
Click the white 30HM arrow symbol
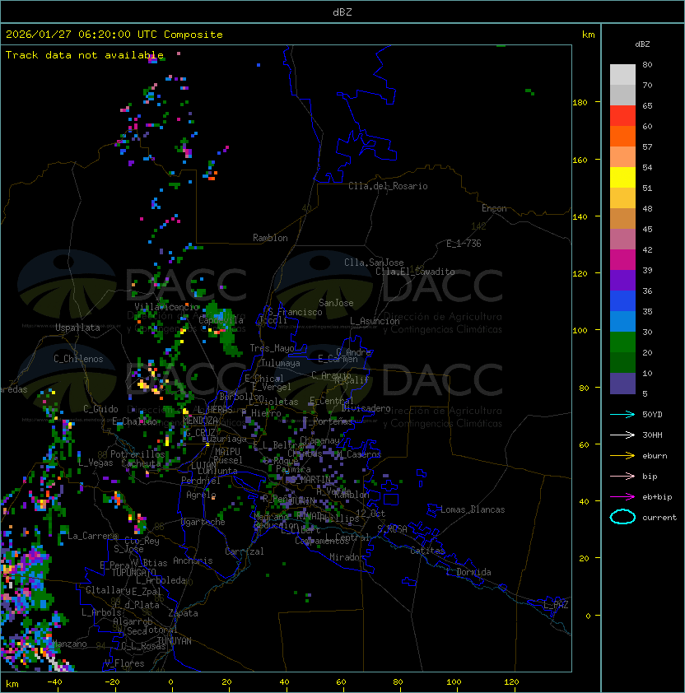[622, 435]
